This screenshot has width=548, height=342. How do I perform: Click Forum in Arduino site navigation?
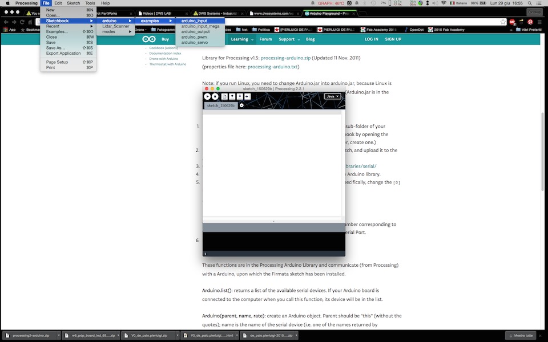click(265, 39)
